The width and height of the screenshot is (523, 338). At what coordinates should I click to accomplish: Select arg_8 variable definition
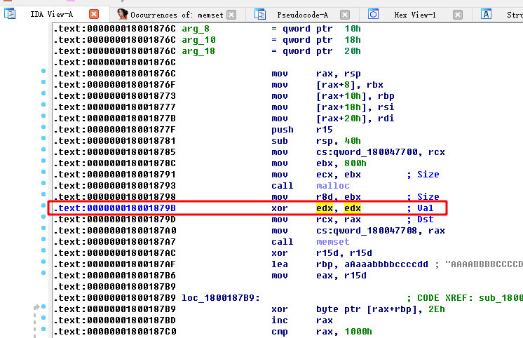(196, 29)
